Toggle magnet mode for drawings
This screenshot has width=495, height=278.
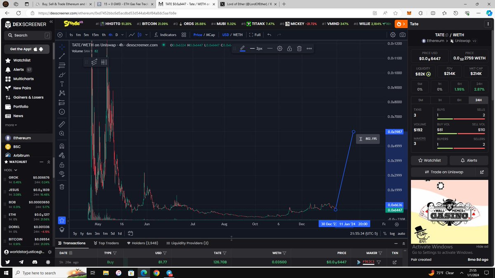pos(62,146)
